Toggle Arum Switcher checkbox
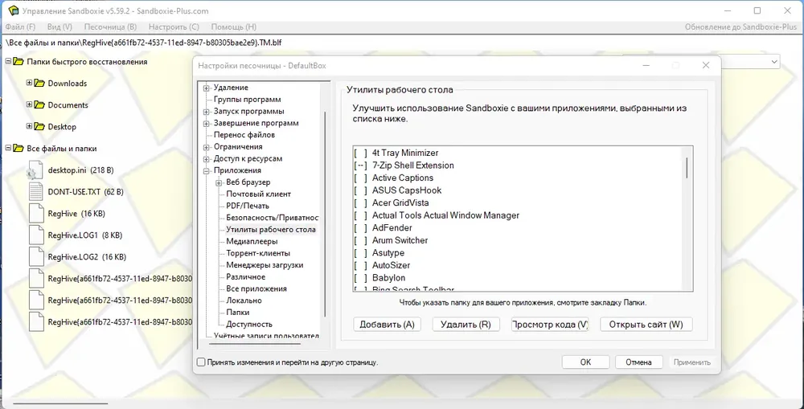 [361, 240]
